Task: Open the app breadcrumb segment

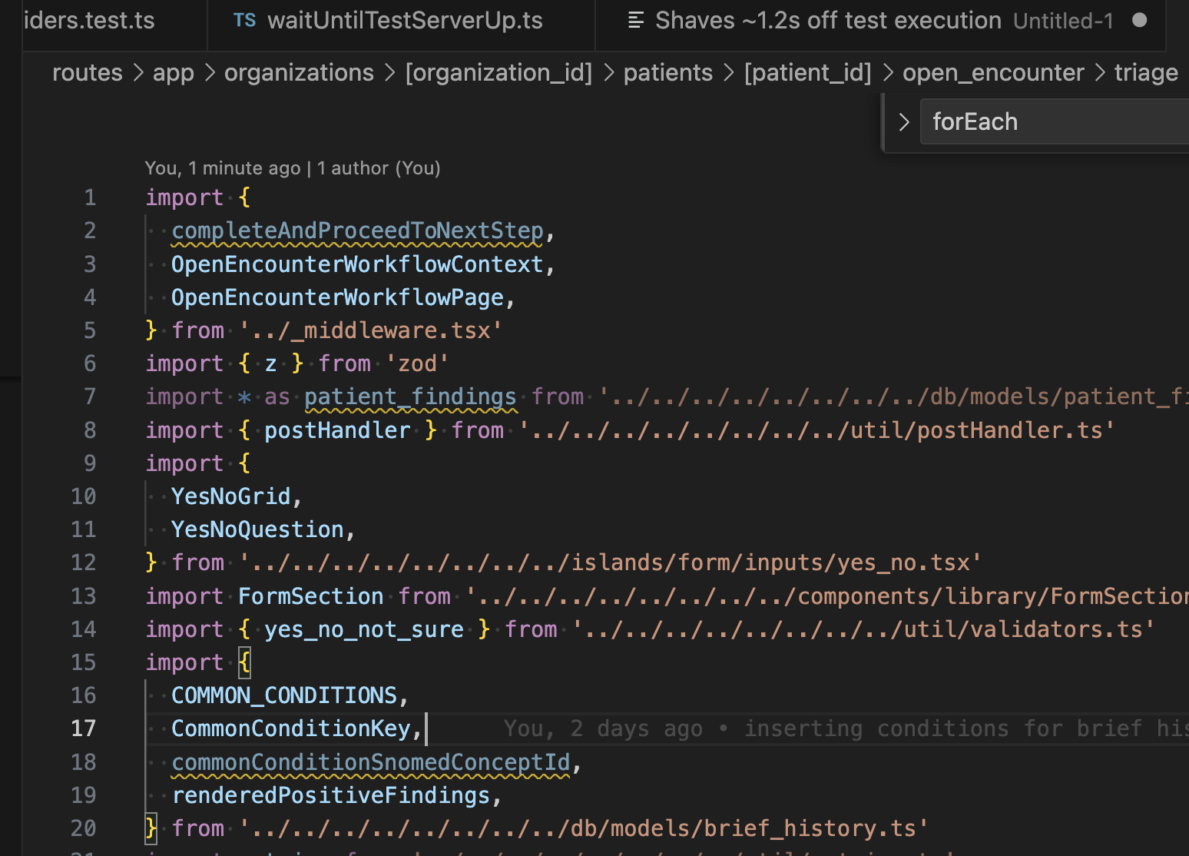Action: [x=174, y=73]
